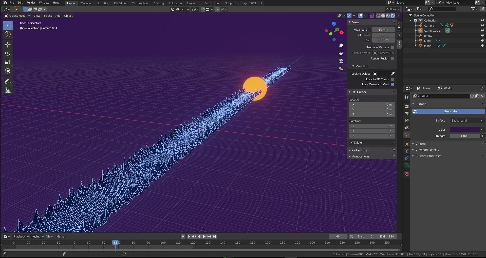This screenshot has height=258, width=486.
Task: Activate the Annotate tool
Action: [8, 81]
